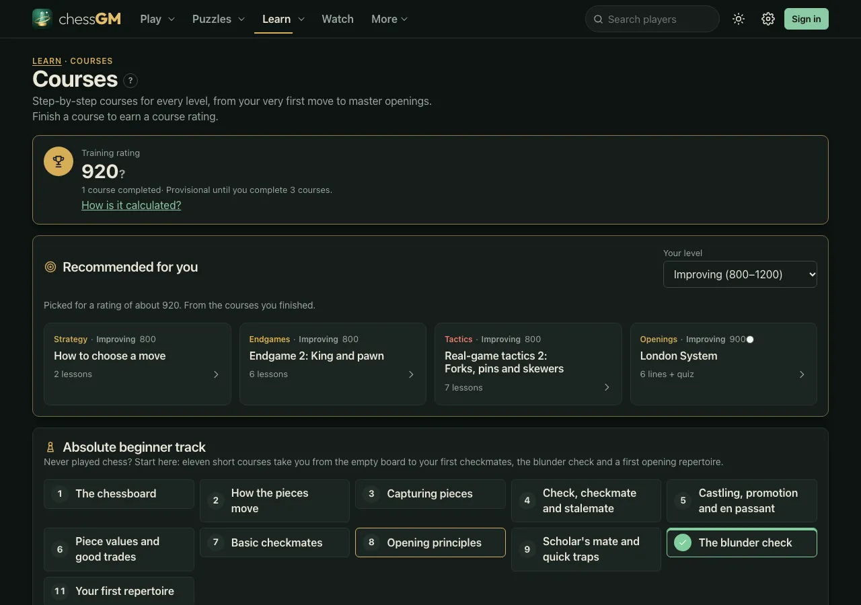Viewport: 861px width, 605px height.
Task: Focus the Search players field
Action: (652, 19)
